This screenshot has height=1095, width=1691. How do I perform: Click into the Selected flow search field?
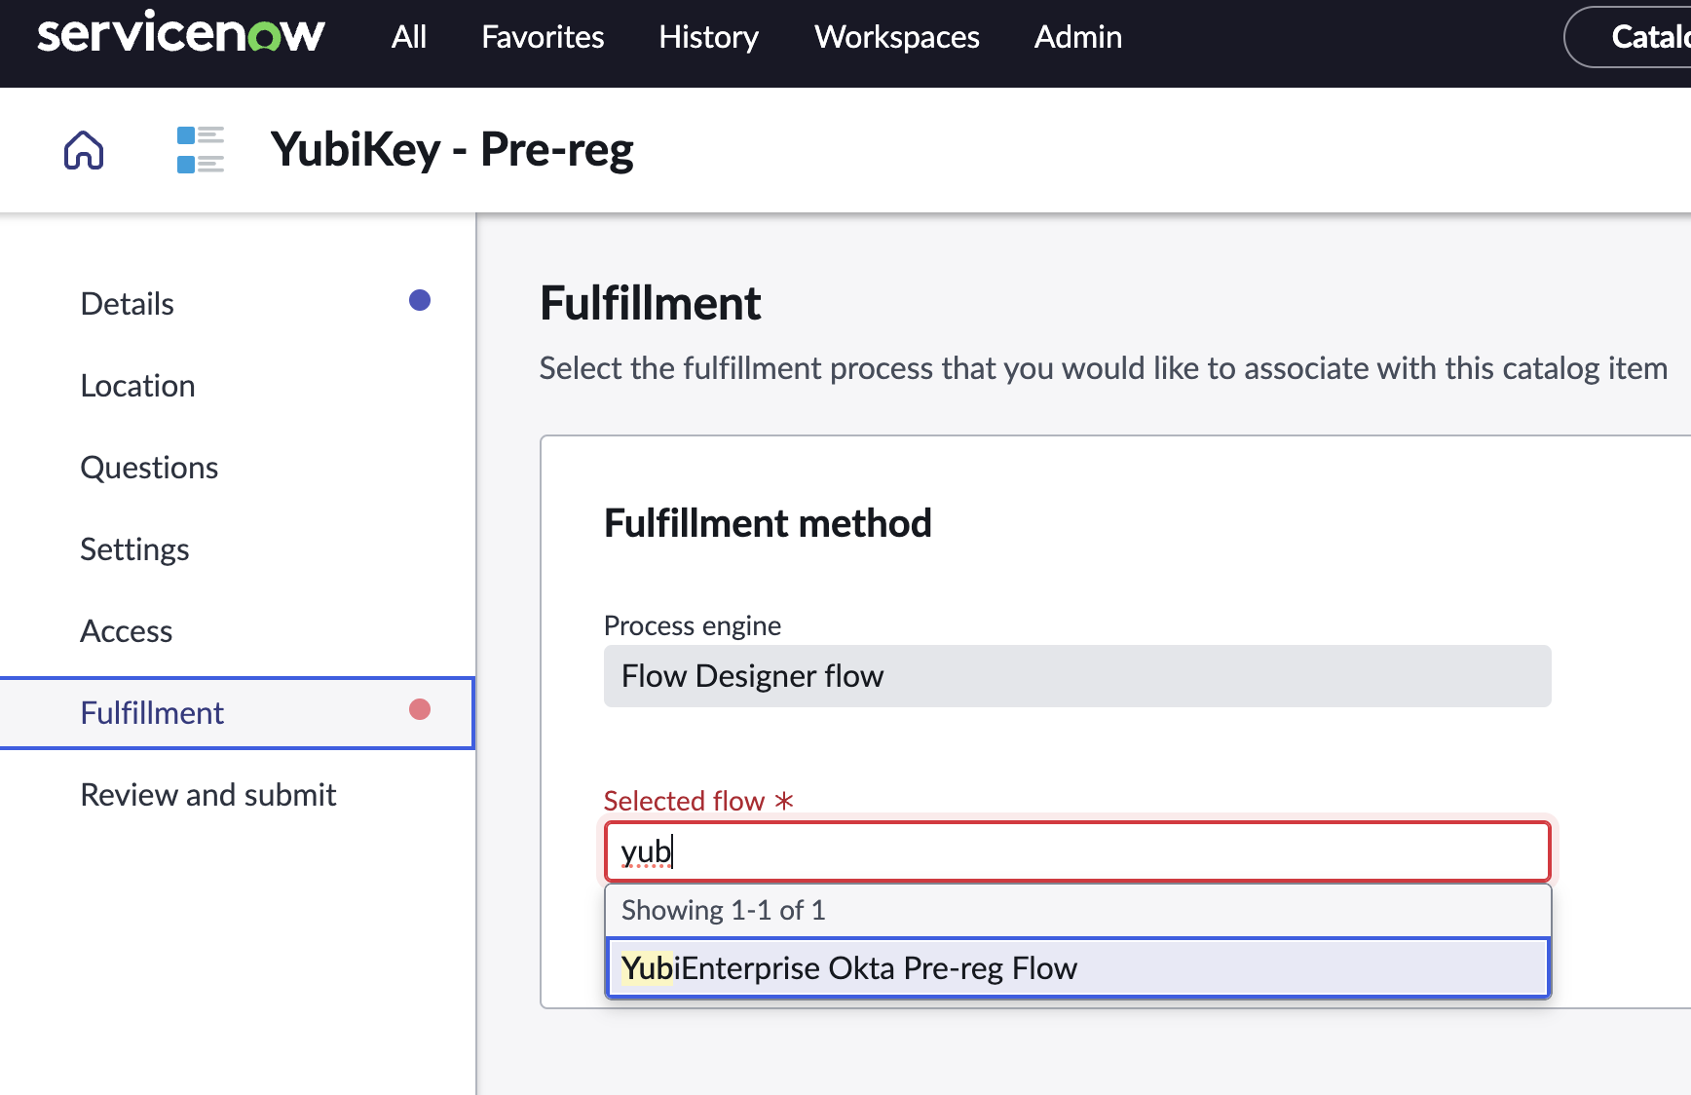click(1077, 851)
